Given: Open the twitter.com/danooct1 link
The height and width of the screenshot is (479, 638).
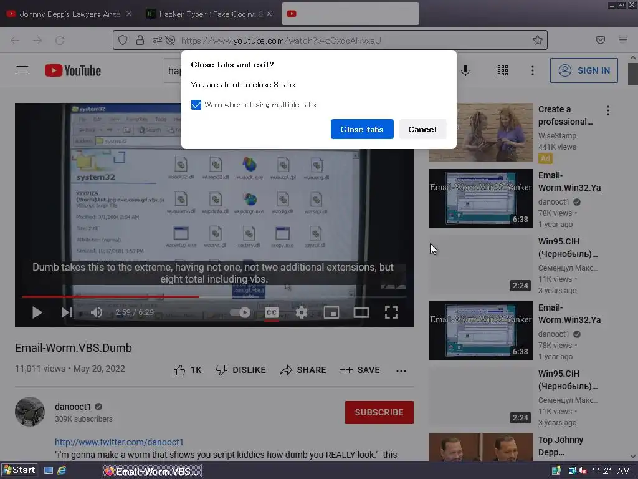Looking at the screenshot, I should [119, 442].
